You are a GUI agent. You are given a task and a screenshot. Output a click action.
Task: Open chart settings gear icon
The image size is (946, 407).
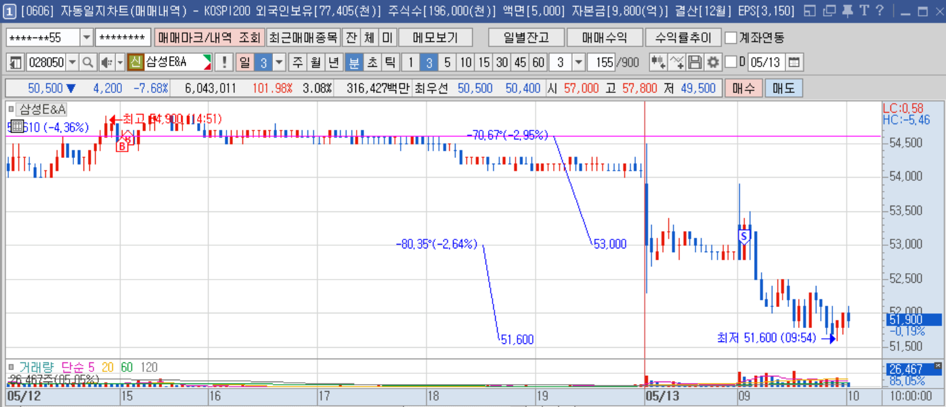713,62
